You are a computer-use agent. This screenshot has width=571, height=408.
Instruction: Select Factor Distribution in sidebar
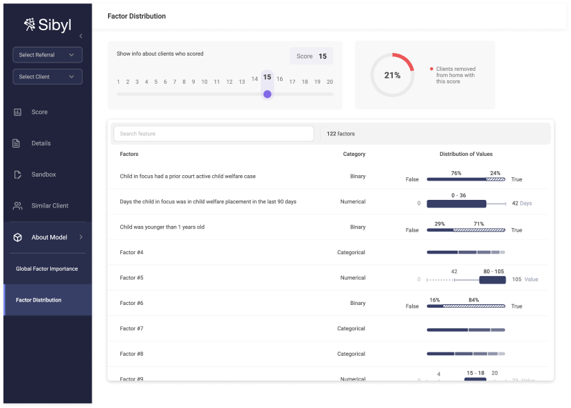[39, 300]
